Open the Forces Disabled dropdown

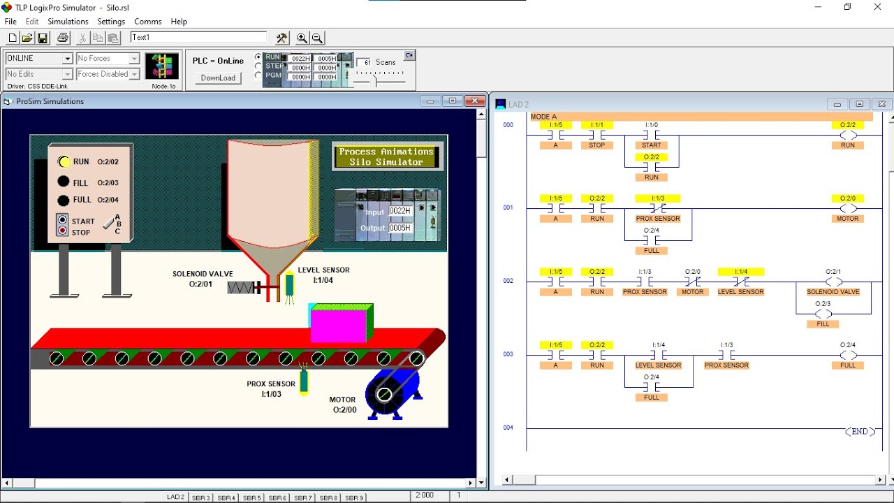tap(134, 74)
